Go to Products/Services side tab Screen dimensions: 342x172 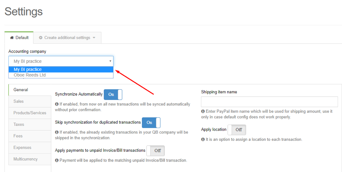[29, 113]
